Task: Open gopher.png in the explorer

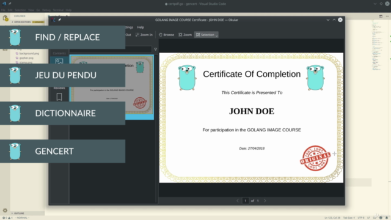Action: point(26,58)
